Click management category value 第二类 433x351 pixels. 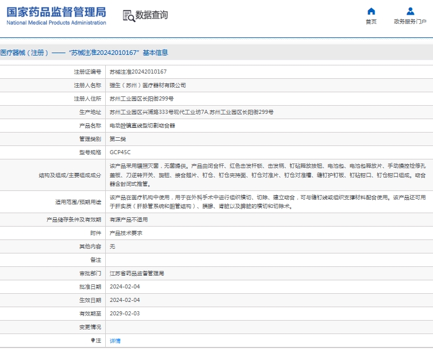pos(117,139)
